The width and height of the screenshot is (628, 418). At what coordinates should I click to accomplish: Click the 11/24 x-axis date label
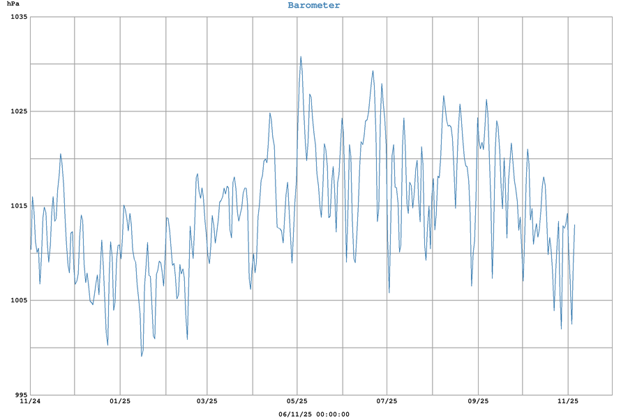pyautogui.click(x=30, y=401)
